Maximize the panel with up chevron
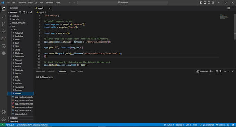This screenshot has width=236, height=127. point(228,71)
